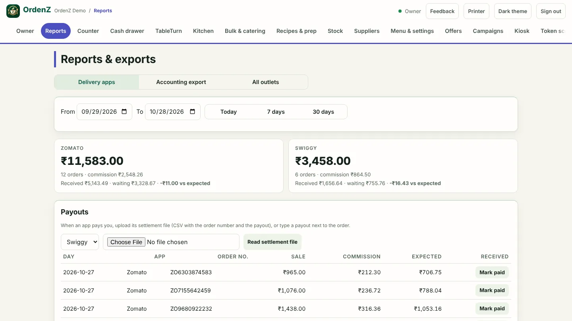Open calendar picker in To date field
This screenshot has height=321, width=572.
click(x=193, y=112)
